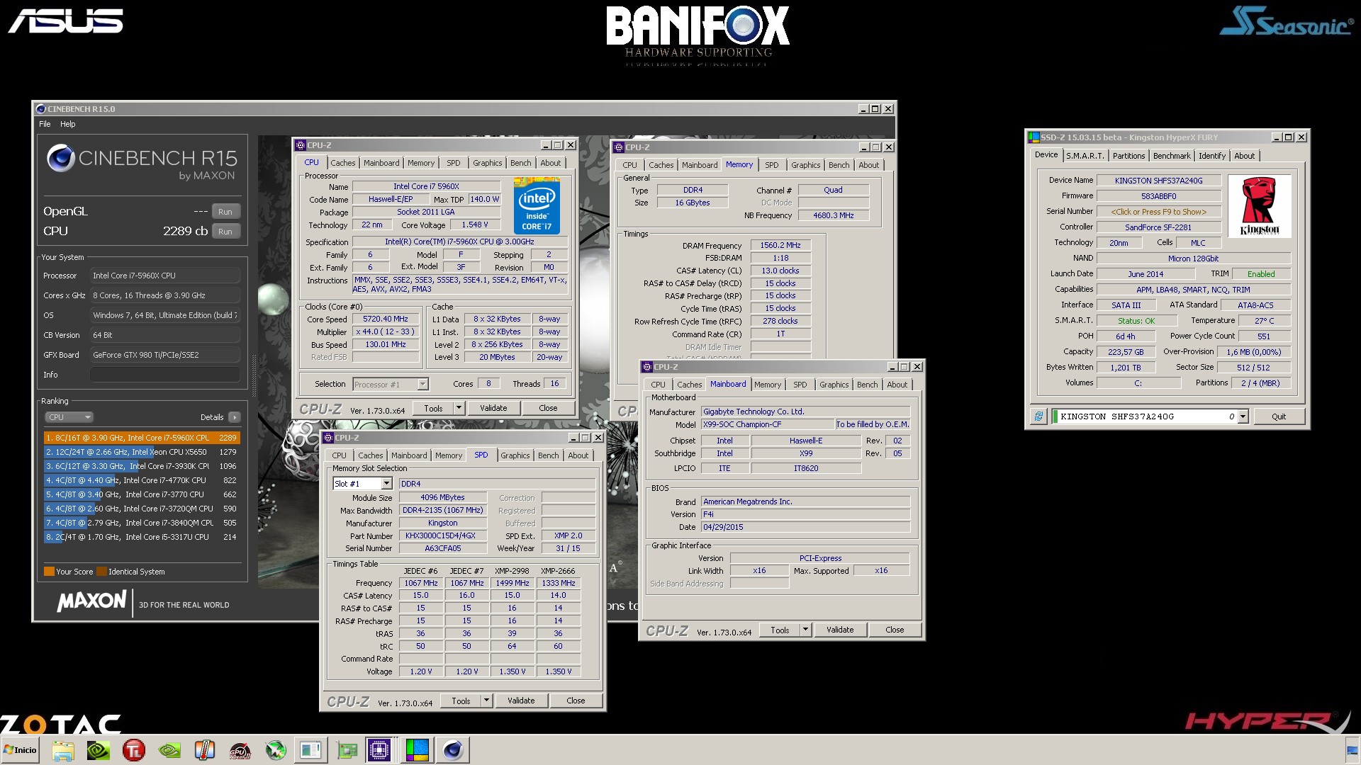Click Validate in the CPU-Z CPU window
Screen dimensions: 1361x765
coord(493,408)
